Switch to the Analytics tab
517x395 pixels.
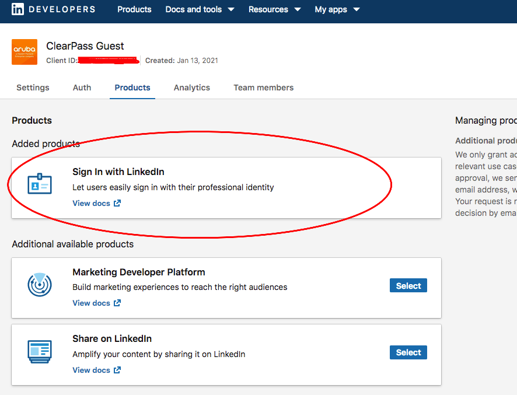pos(192,88)
